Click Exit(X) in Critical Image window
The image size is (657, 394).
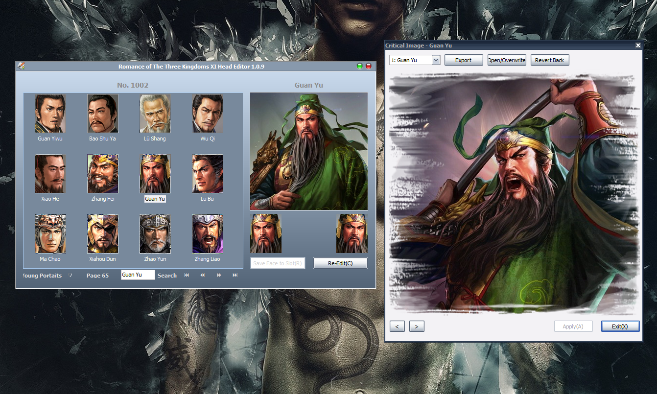point(620,326)
